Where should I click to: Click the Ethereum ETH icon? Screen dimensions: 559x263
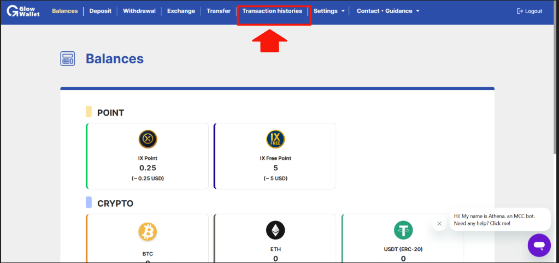[x=275, y=230]
